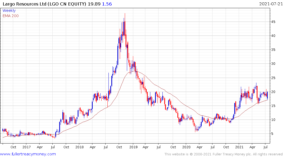Click the 2019 time axis label
Viewport: 283px width, 158px height.
coord(133,147)
